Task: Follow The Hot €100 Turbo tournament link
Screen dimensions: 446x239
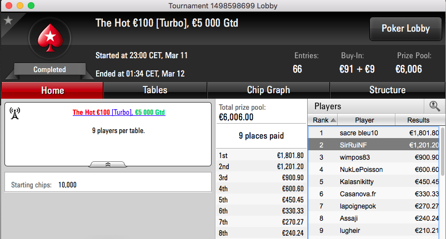Action: coord(119,112)
